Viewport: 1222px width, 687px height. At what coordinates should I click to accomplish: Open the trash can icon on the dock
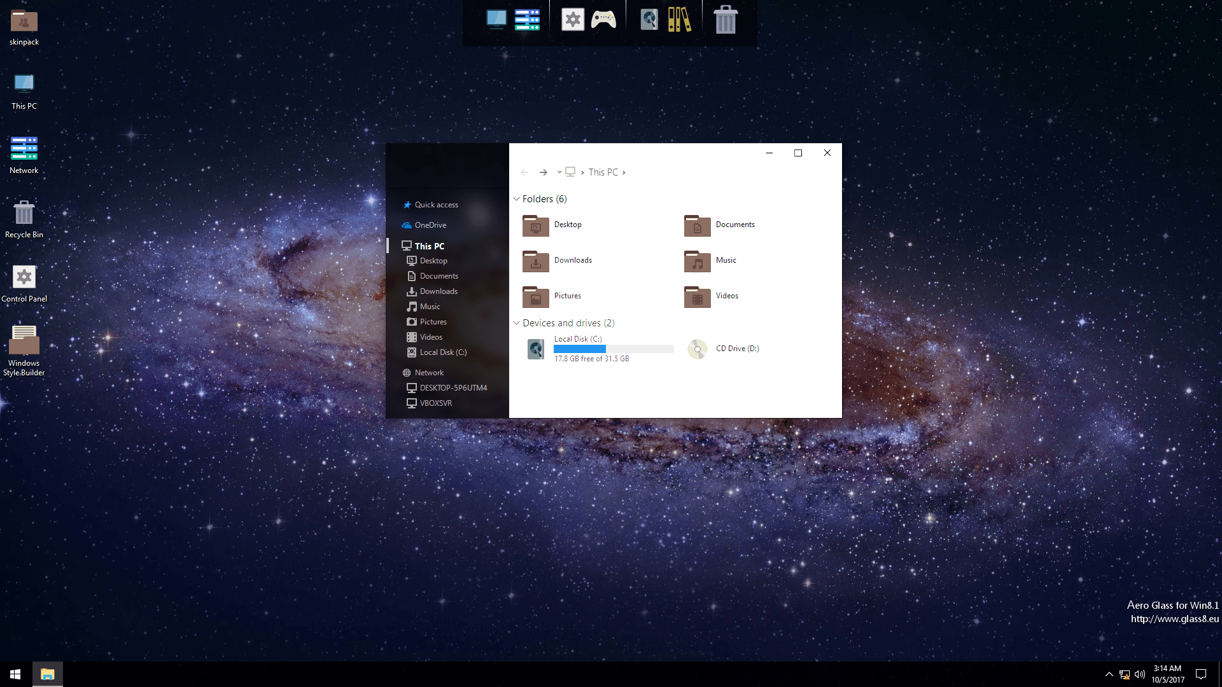tap(726, 20)
